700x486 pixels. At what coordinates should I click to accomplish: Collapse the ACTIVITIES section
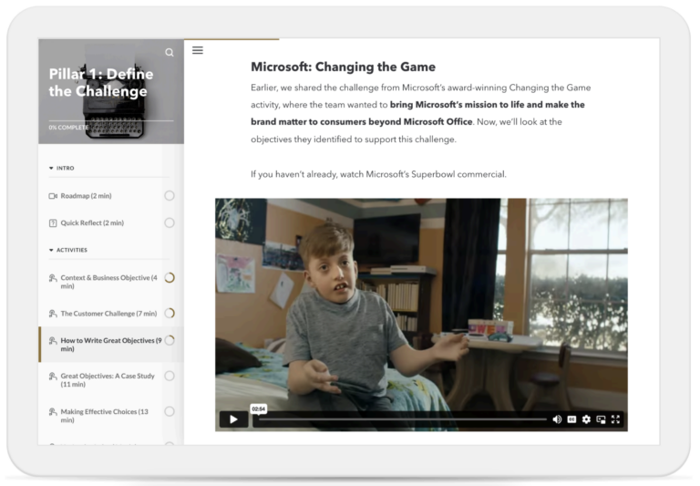pyautogui.click(x=68, y=250)
